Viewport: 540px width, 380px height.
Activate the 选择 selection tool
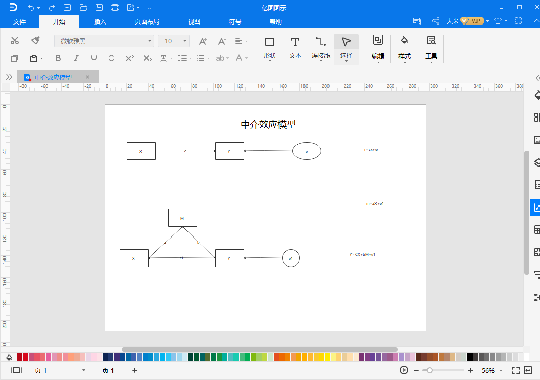pos(346,49)
